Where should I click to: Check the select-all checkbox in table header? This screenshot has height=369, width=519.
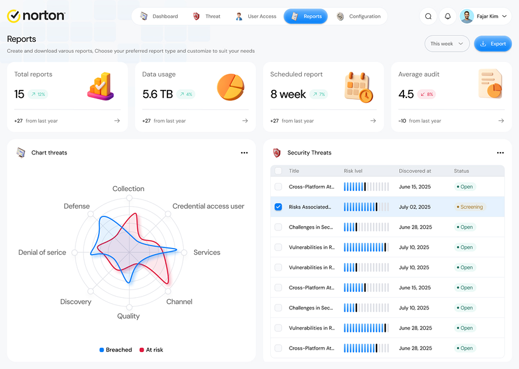(x=279, y=171)
